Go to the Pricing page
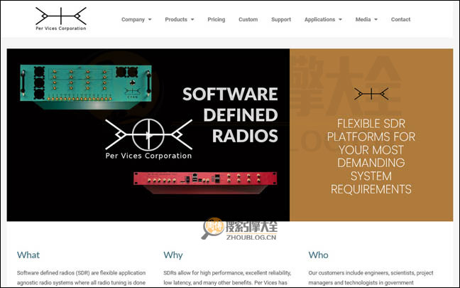This screenshot has height=288, width=460. (x=217, y=19)
